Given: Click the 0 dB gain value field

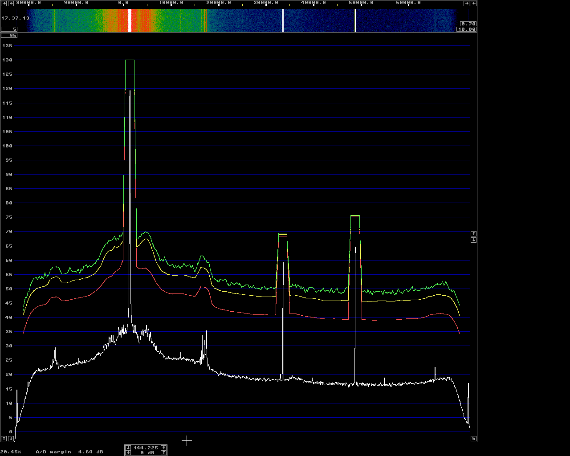Looking at the screenshot, I should click(147, 453).
